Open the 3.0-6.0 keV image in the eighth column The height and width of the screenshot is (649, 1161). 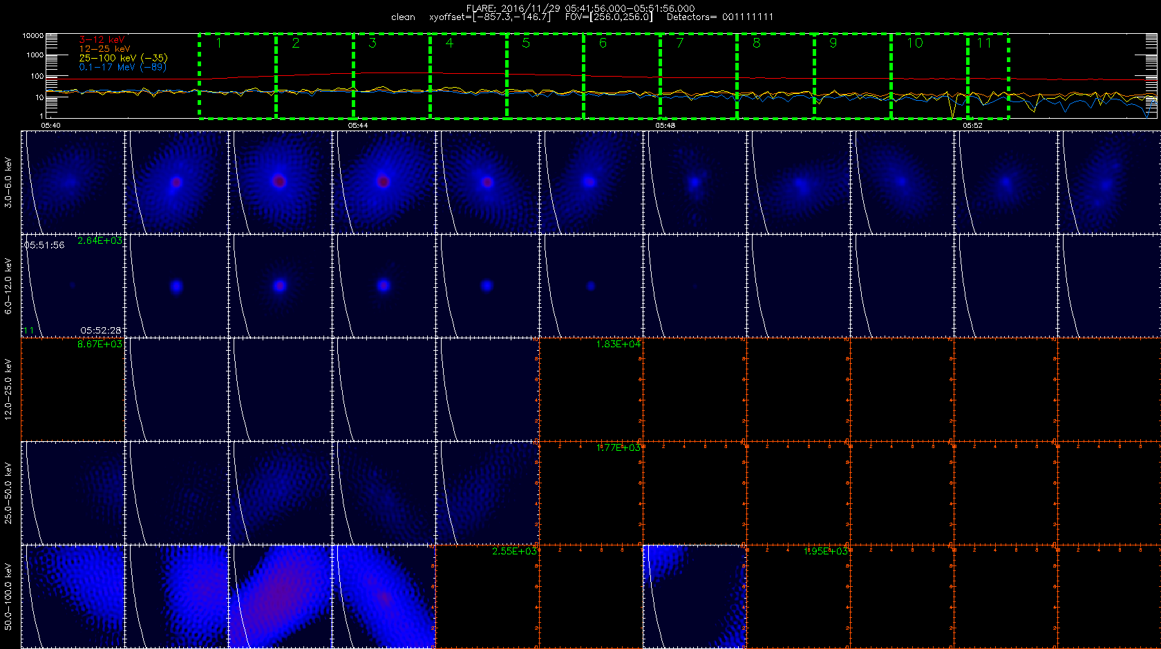click(798, 182)
